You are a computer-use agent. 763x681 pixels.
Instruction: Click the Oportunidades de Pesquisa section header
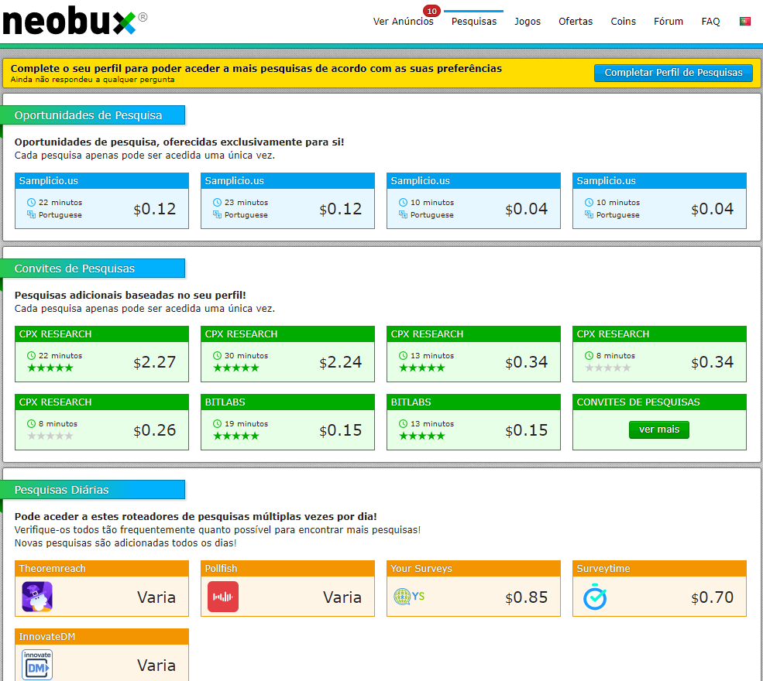[x=92, y=115]
